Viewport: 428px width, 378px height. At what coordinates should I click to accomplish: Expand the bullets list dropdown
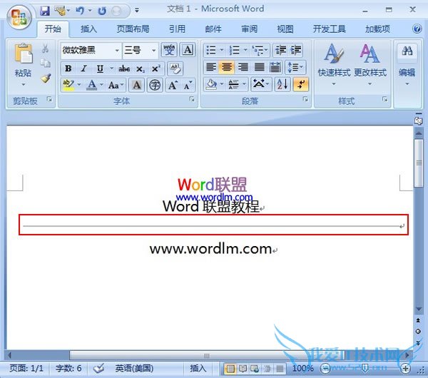coord(222,50)
